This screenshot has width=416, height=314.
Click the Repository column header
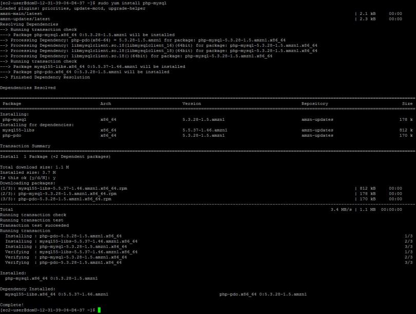click(x=314, y=103)
